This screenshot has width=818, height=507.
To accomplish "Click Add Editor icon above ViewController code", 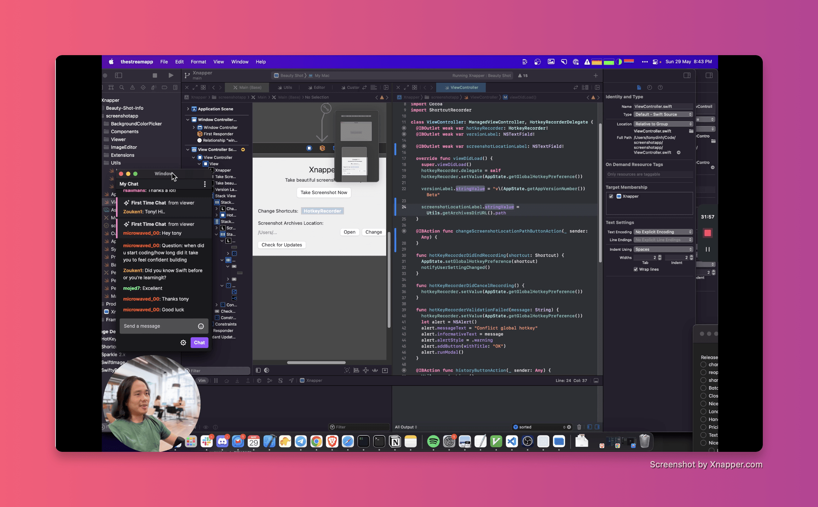I will point(597,87).
